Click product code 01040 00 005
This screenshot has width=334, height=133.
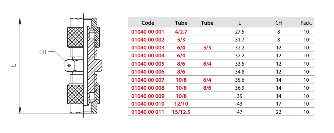pyautogui.click(x=148, y=64)
